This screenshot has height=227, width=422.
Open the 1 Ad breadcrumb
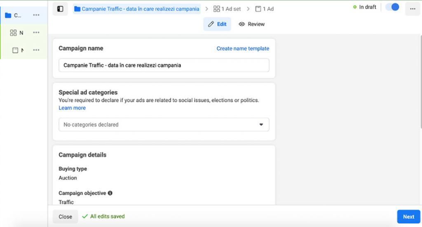[x=265, y=9]
